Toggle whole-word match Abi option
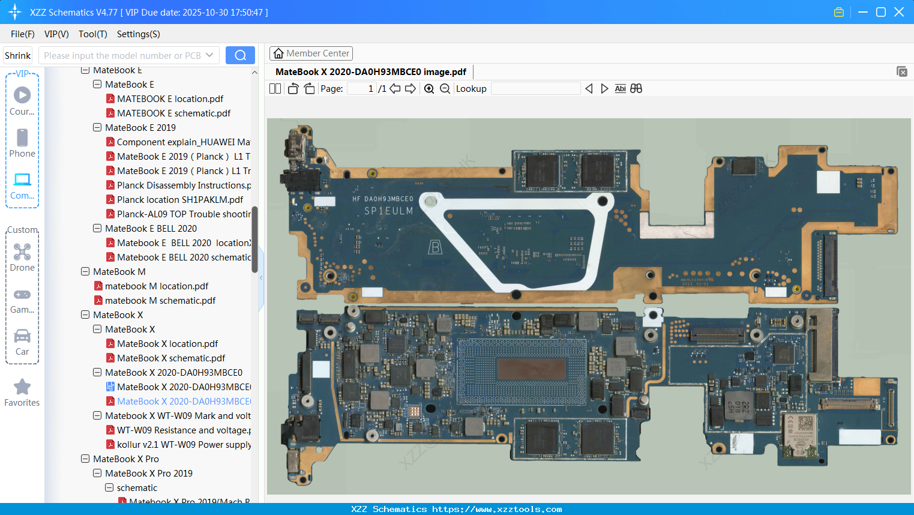 620,89
